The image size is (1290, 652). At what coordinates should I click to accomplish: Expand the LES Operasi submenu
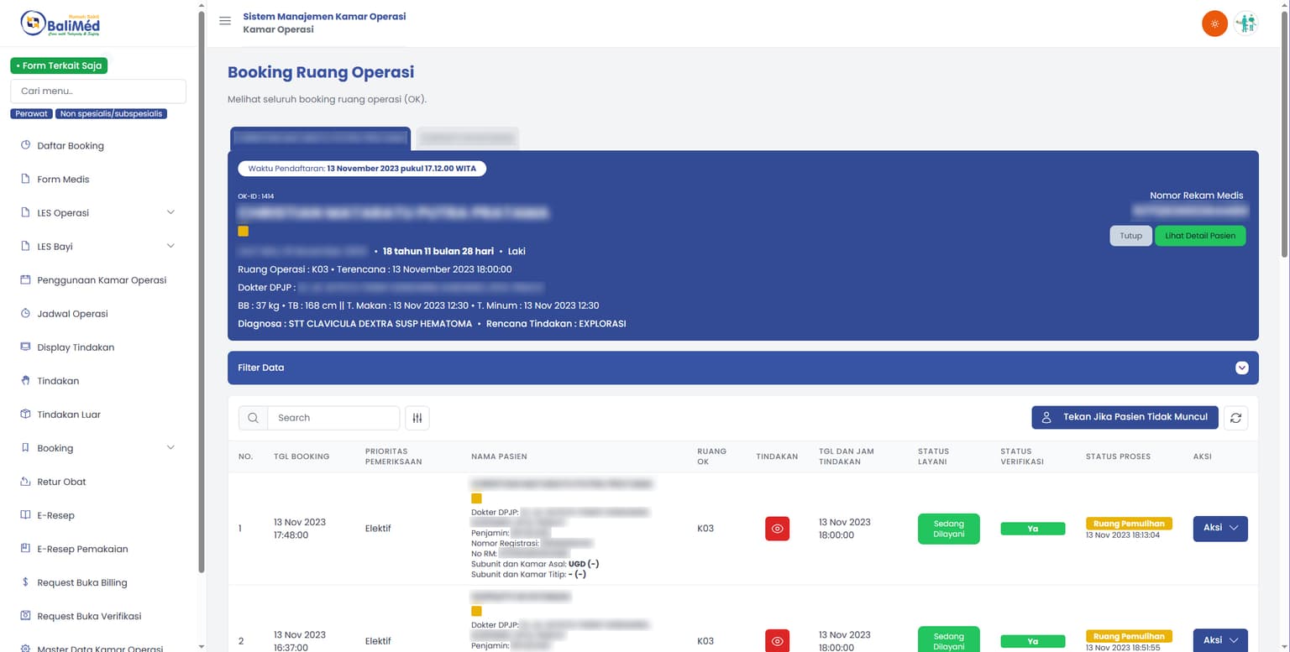tap(170, 213)
